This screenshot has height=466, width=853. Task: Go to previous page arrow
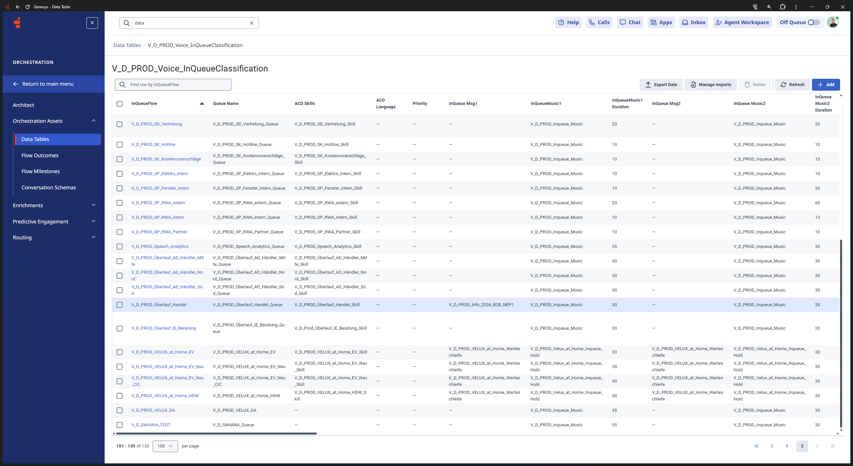[x=772, y=446]
